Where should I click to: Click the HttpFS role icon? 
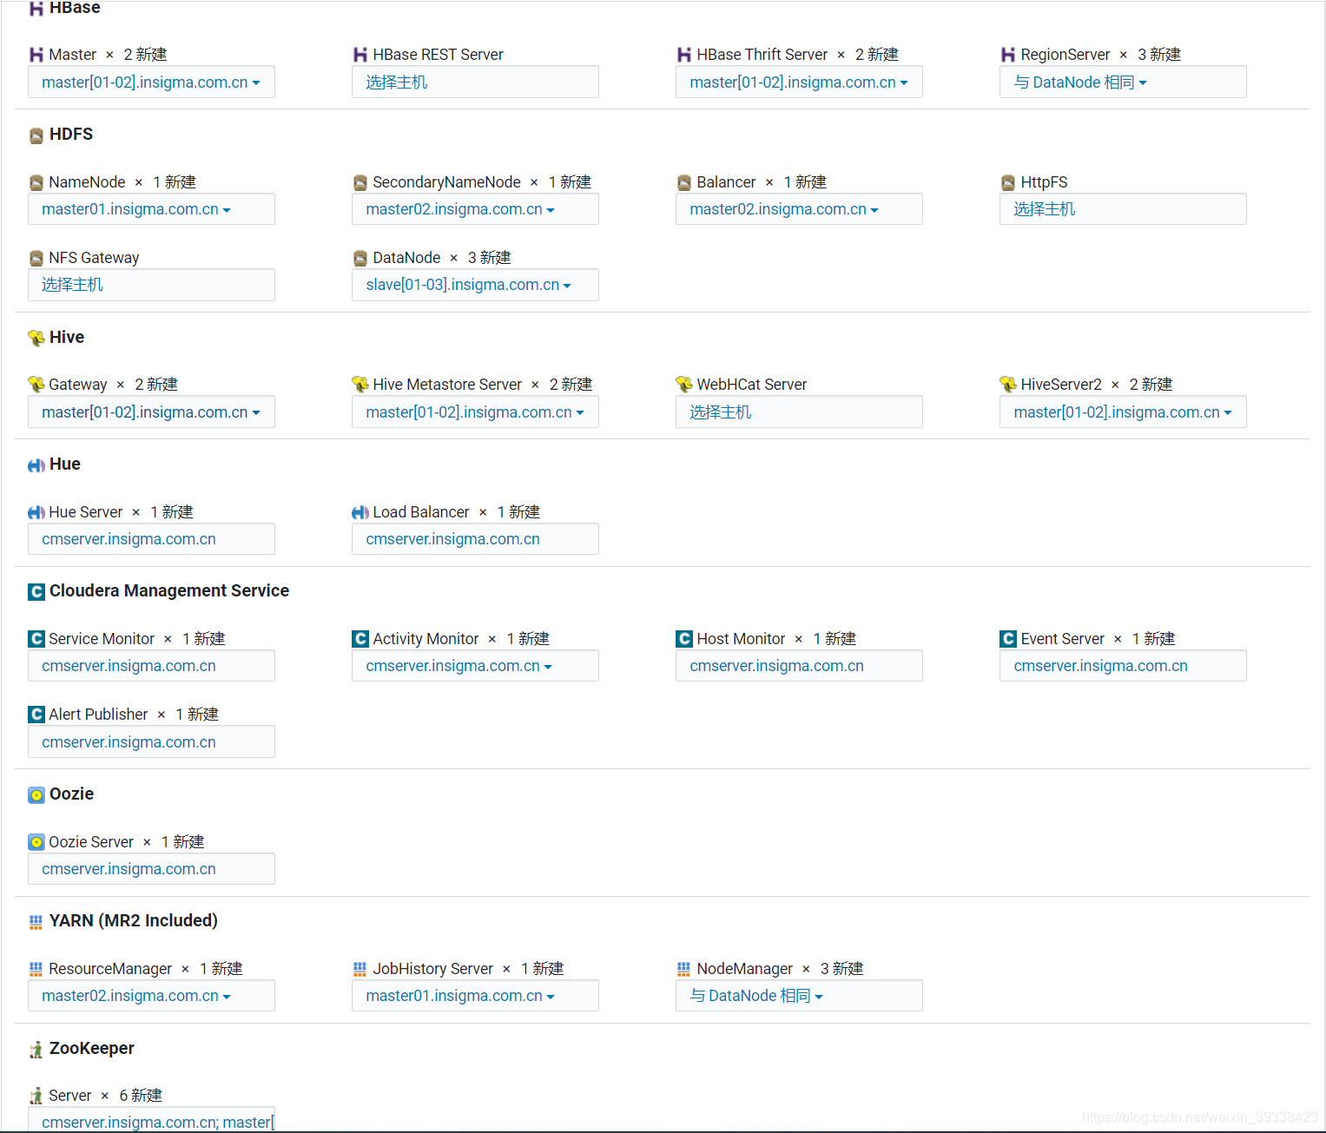pyautogui.click(x=1008, y=182)
